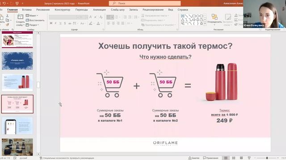Click the Decrease Font Size icon
Image resolution: width=286 pixels, height=160 pixels.
click(95, 17)
